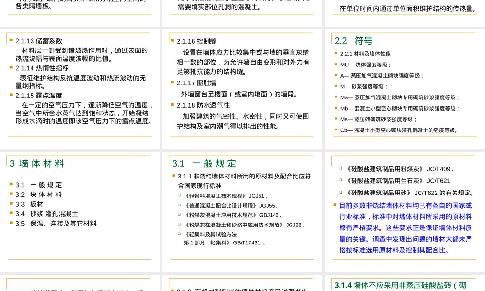Click the definition text 设置在墙体应力比较集中
Image resolution: width=485 pixels, height=291 pixels.
[243, 62]
